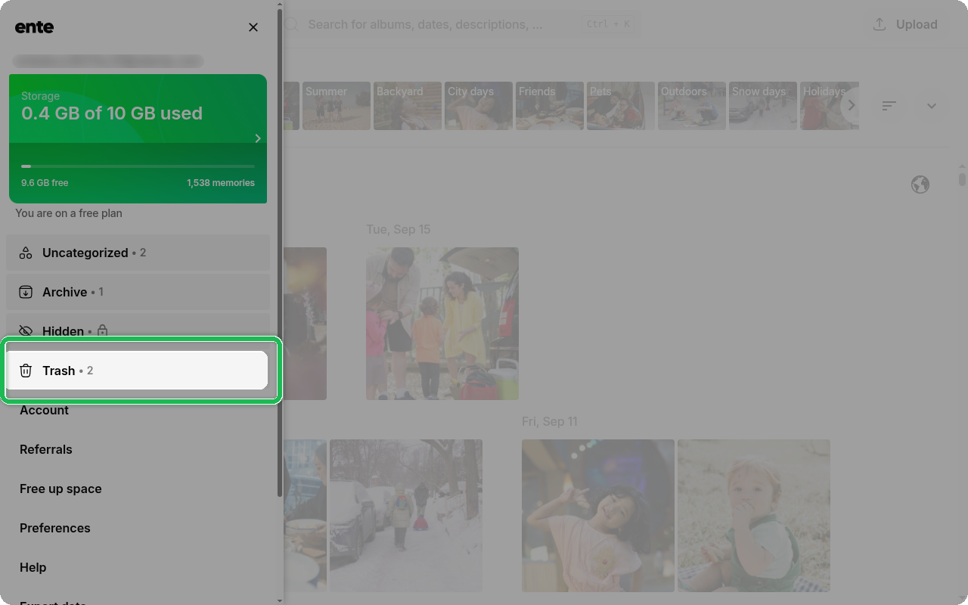The height and width of the screenshot is (605, 968).
Task: Open the baby in green overalls photo
Action: coord(754,516)
